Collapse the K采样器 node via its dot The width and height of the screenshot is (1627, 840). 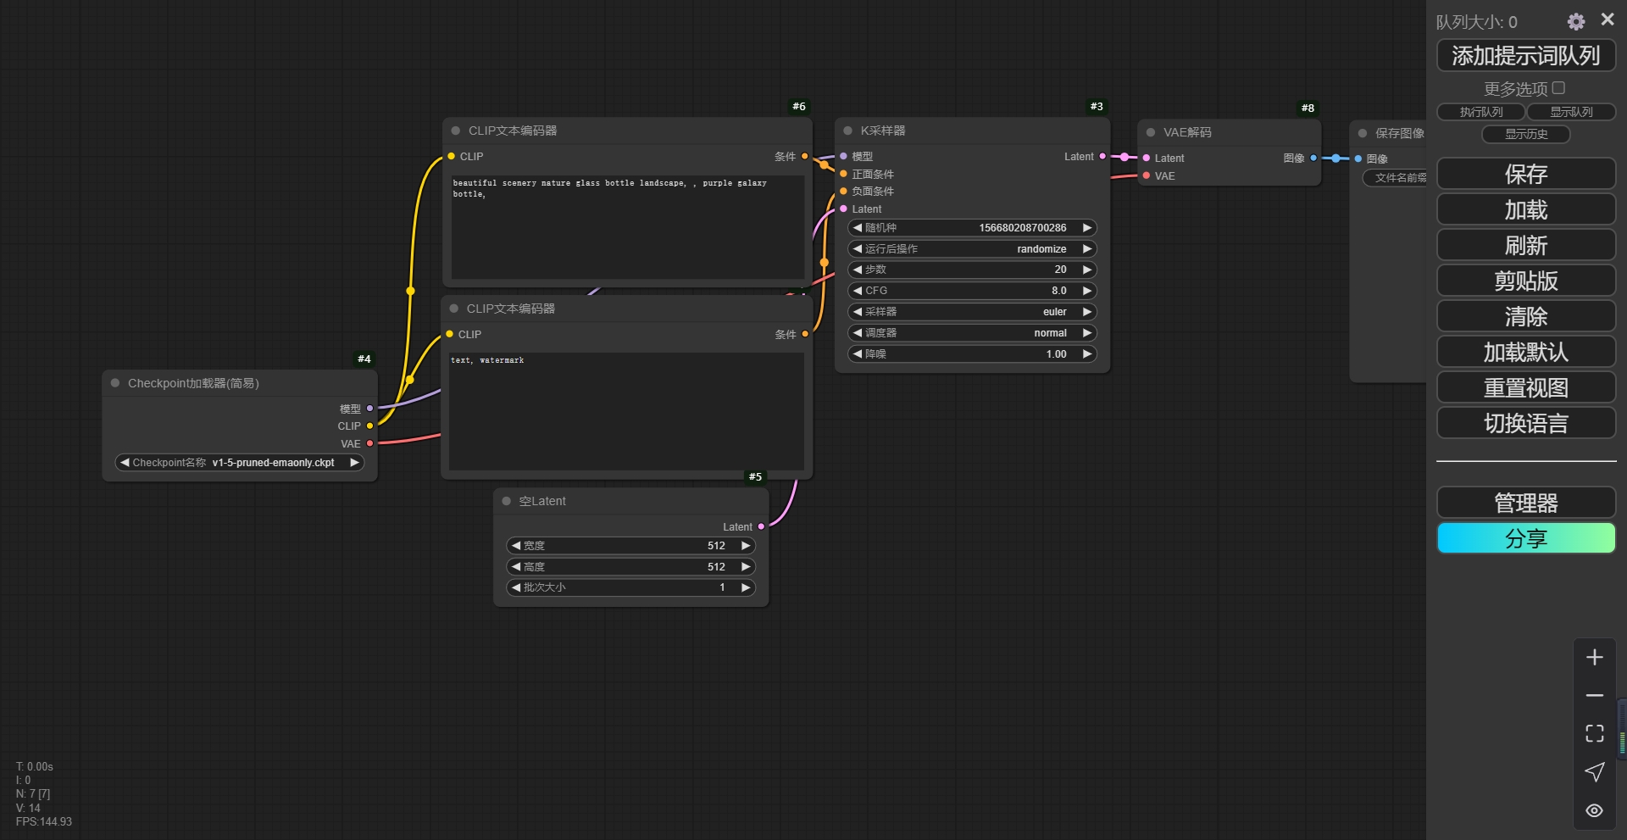point(847,131)
